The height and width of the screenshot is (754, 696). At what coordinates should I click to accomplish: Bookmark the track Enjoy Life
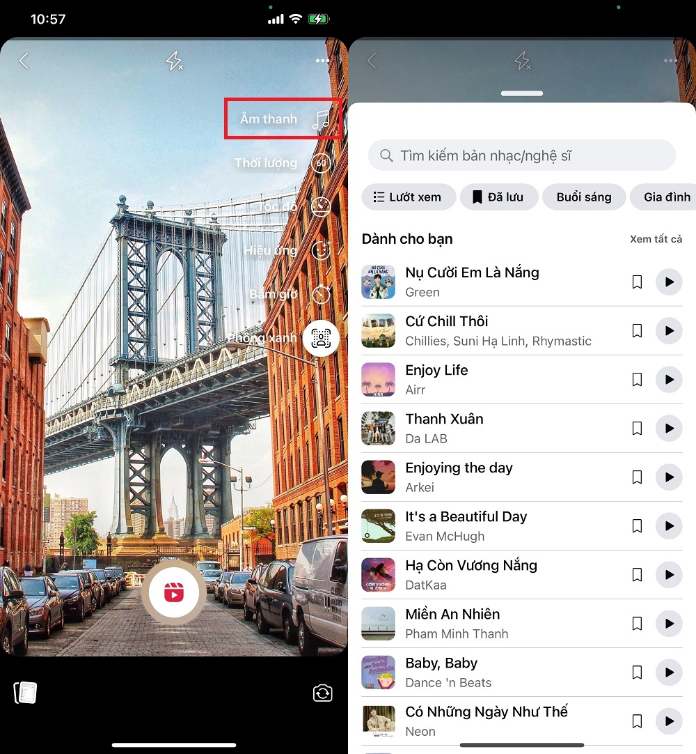pyautogui.click(x=637, y=379)
